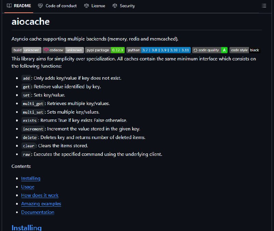Click 'This library aims for simplicity' paragraph
Viewport: 274px width, 231px height.
(x=134, y=62)
